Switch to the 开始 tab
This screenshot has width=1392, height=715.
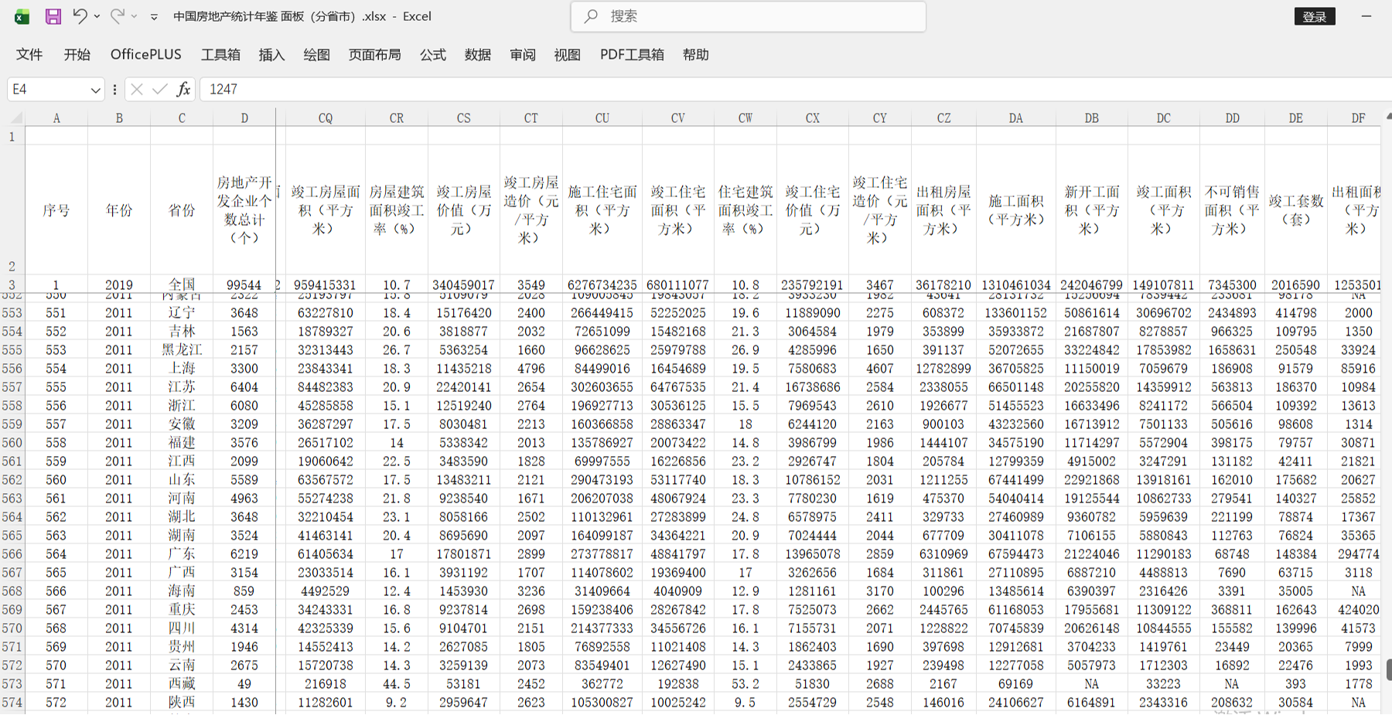coord(77,54)
